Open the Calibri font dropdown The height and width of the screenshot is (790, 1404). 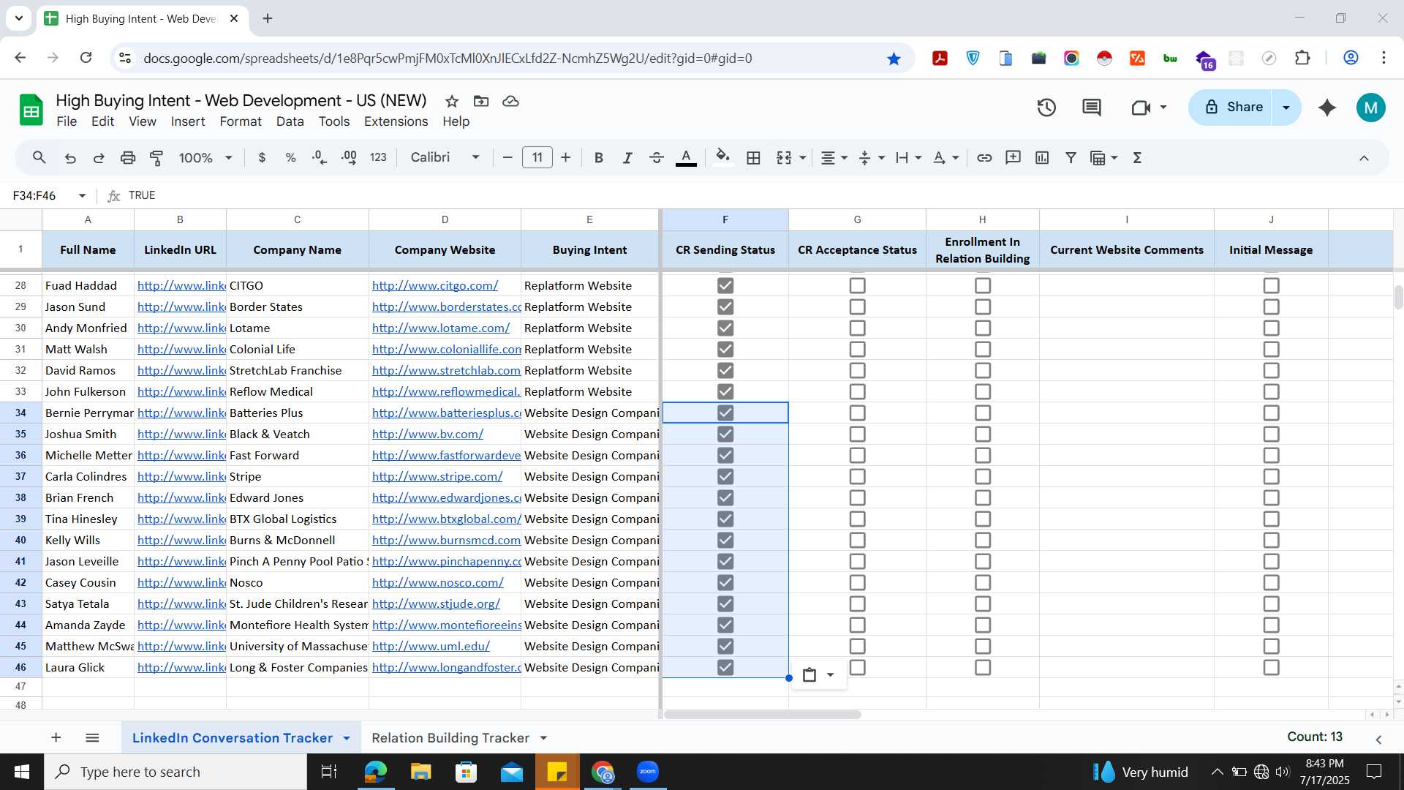click(445, 158)
